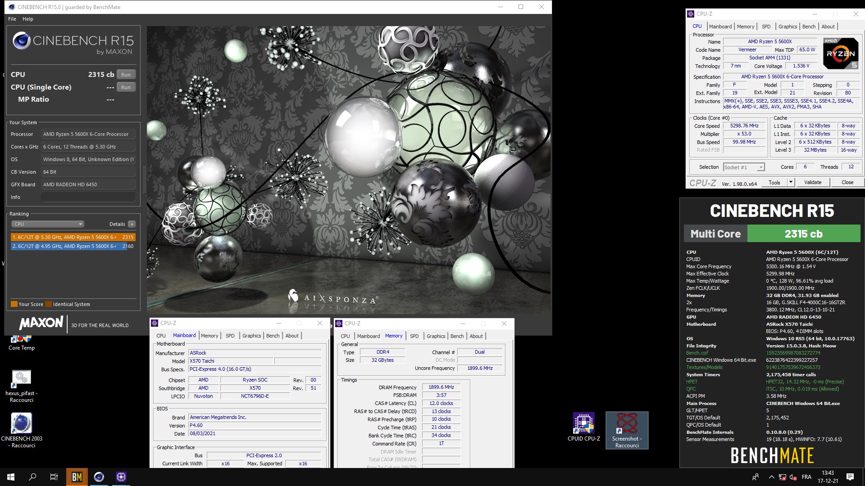Toggle Ranking Details arrow button

(132, 224)
